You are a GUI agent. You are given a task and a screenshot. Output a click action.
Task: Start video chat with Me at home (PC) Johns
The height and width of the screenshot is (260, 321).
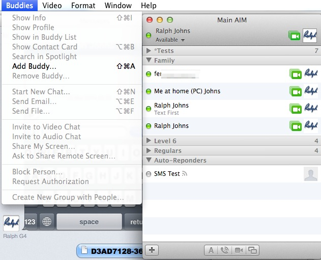tap(296, 91)
